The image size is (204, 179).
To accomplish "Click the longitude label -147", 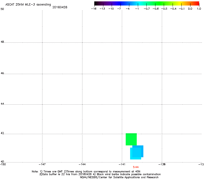I will [x=42, y=164].
